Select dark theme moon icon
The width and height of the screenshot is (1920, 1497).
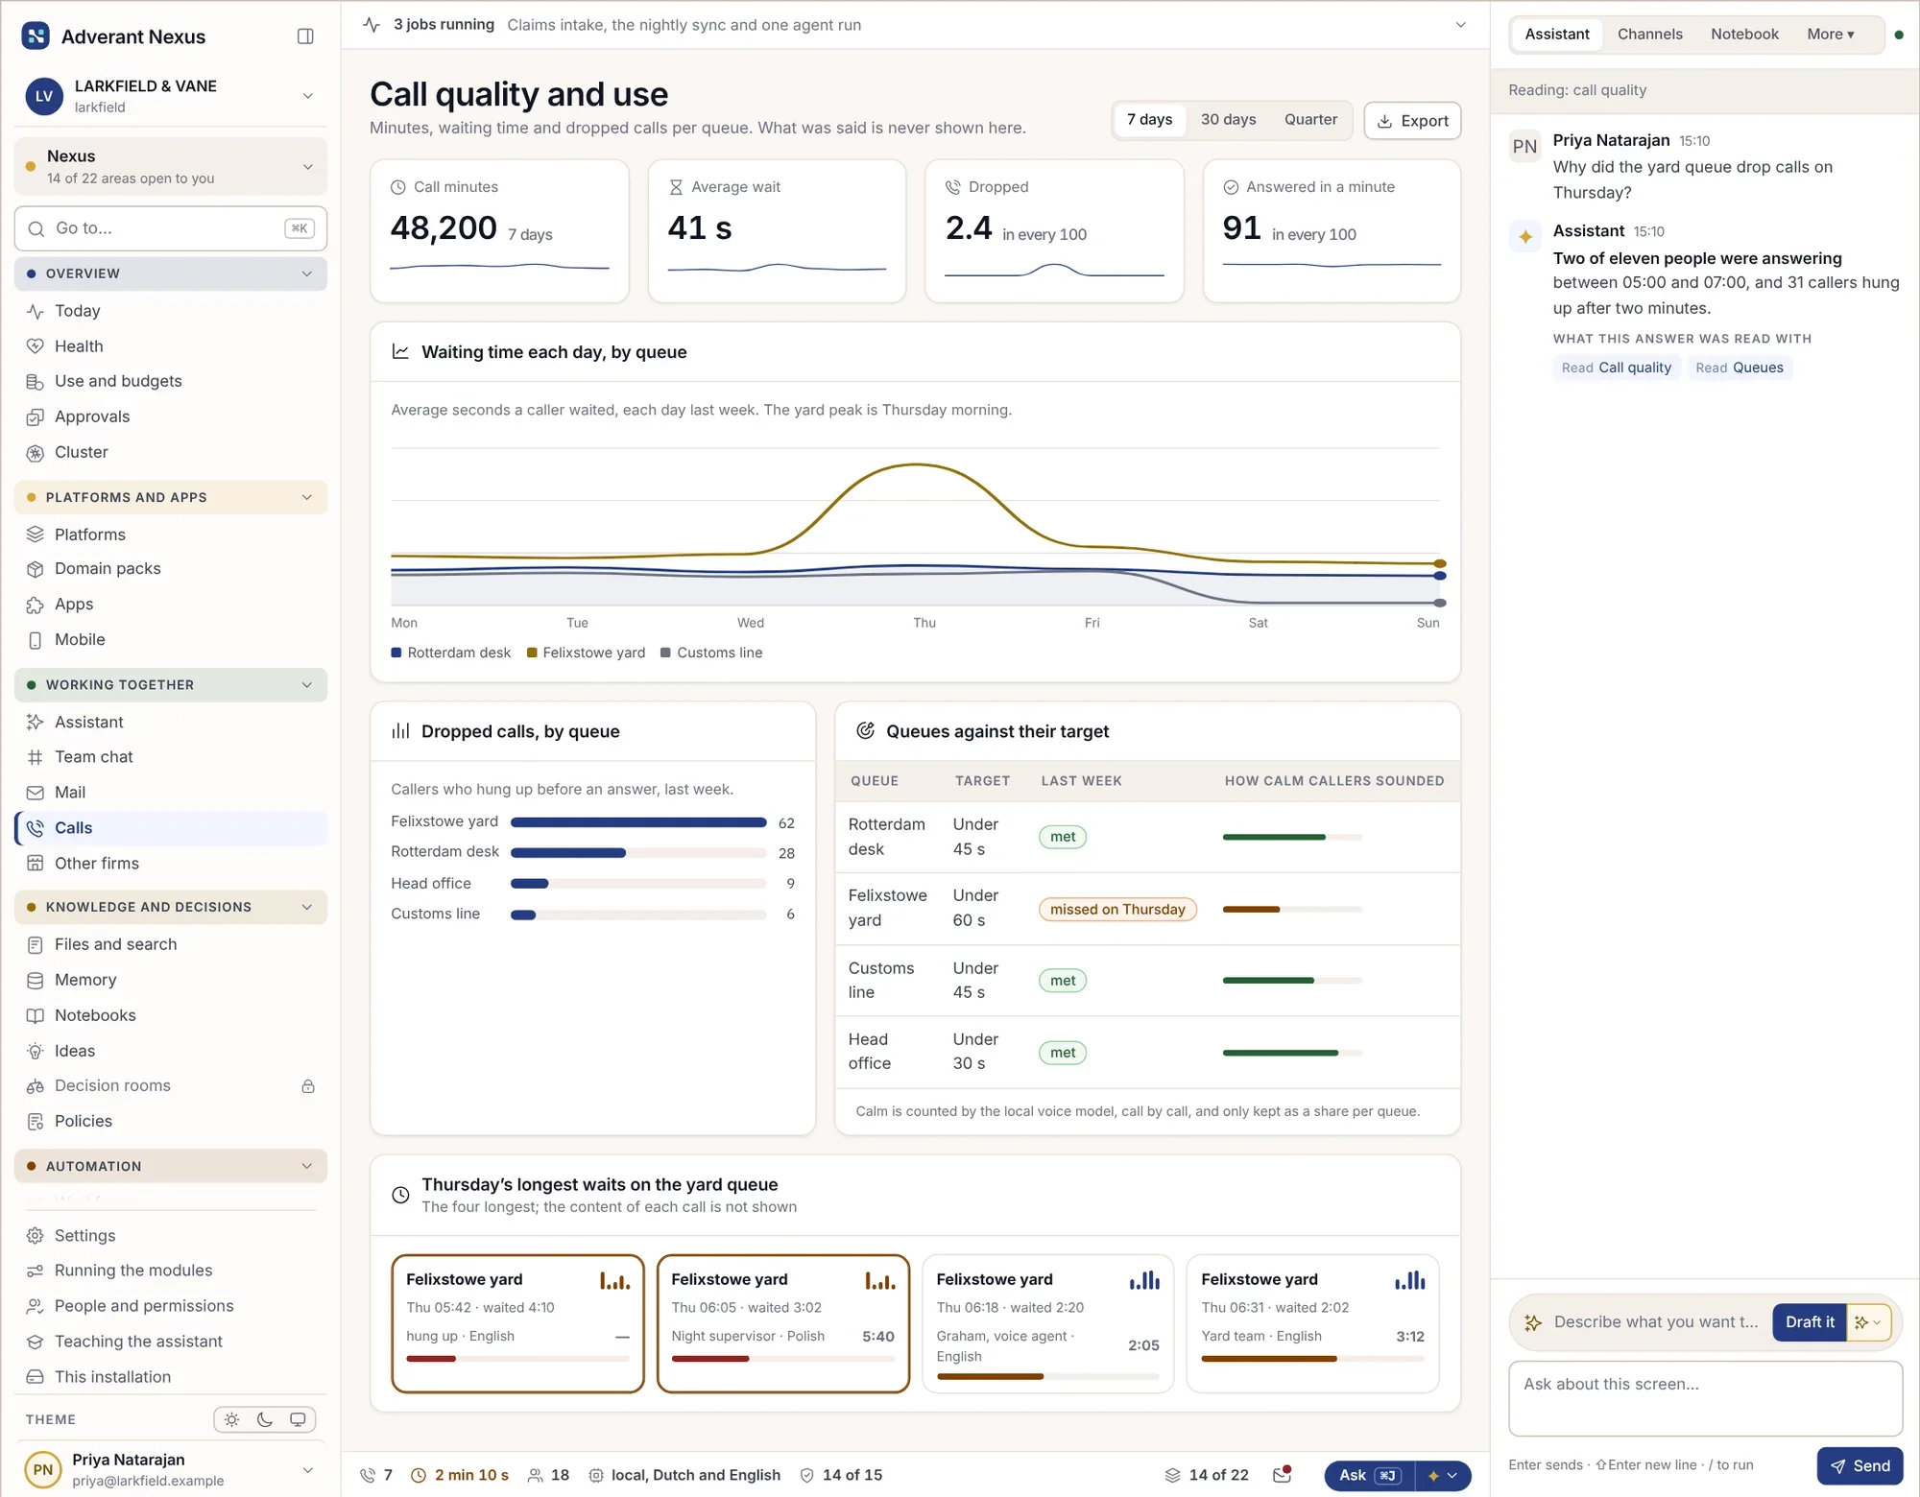tap(265, 1419)
